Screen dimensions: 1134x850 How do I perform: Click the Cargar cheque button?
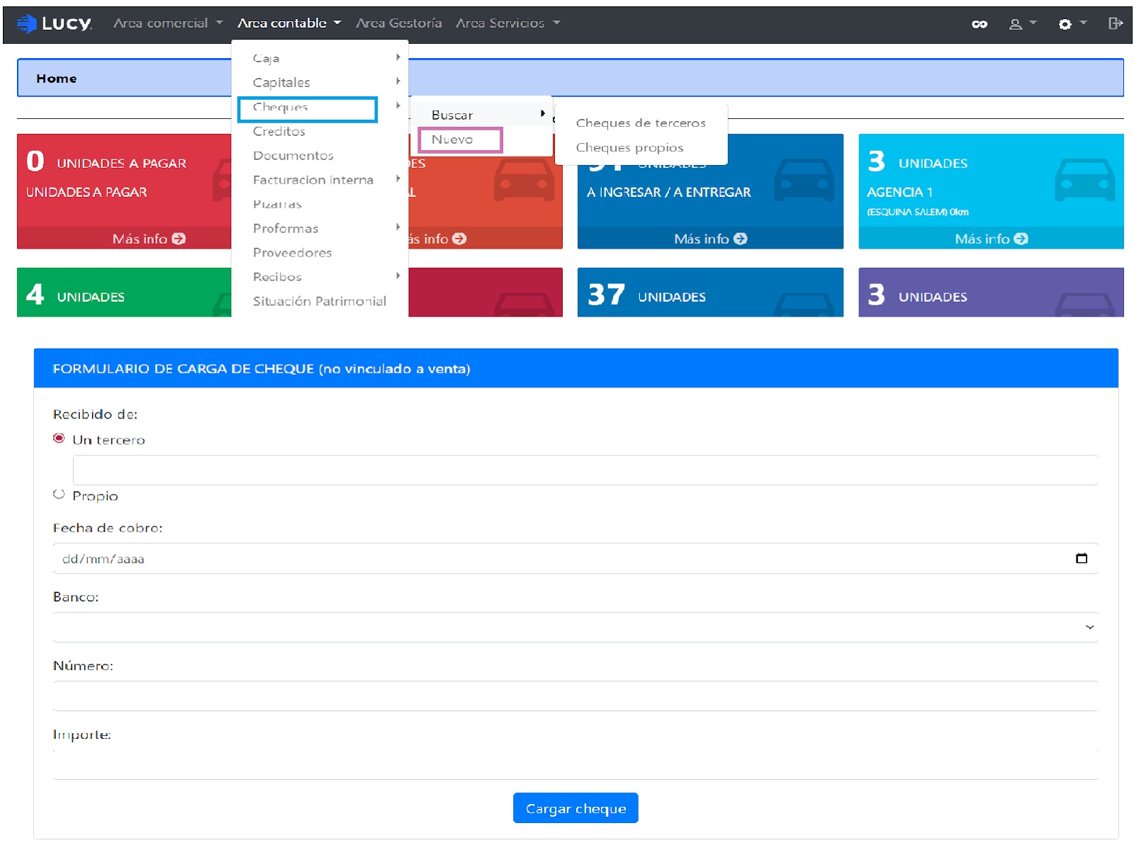pyautogui.click(x=576, y=808)
